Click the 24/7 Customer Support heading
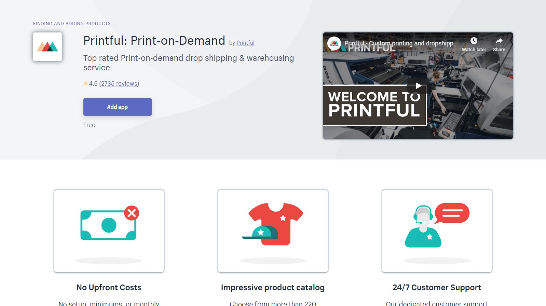Image resolution: width=546 pixels, height=306 pixels. pos(437,288)
